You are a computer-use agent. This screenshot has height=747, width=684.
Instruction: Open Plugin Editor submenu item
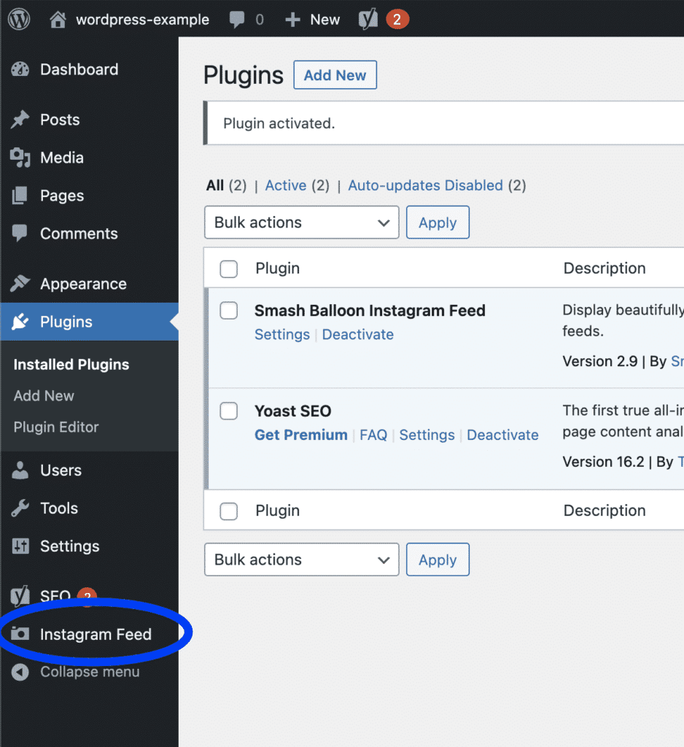[x=56, y=427]
